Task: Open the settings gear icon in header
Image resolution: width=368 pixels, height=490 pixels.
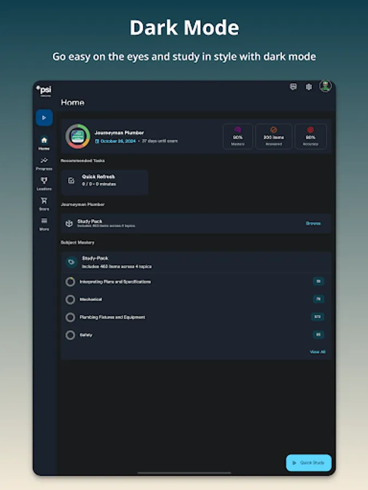Action: pyautogui.click(x=309, y=87)
